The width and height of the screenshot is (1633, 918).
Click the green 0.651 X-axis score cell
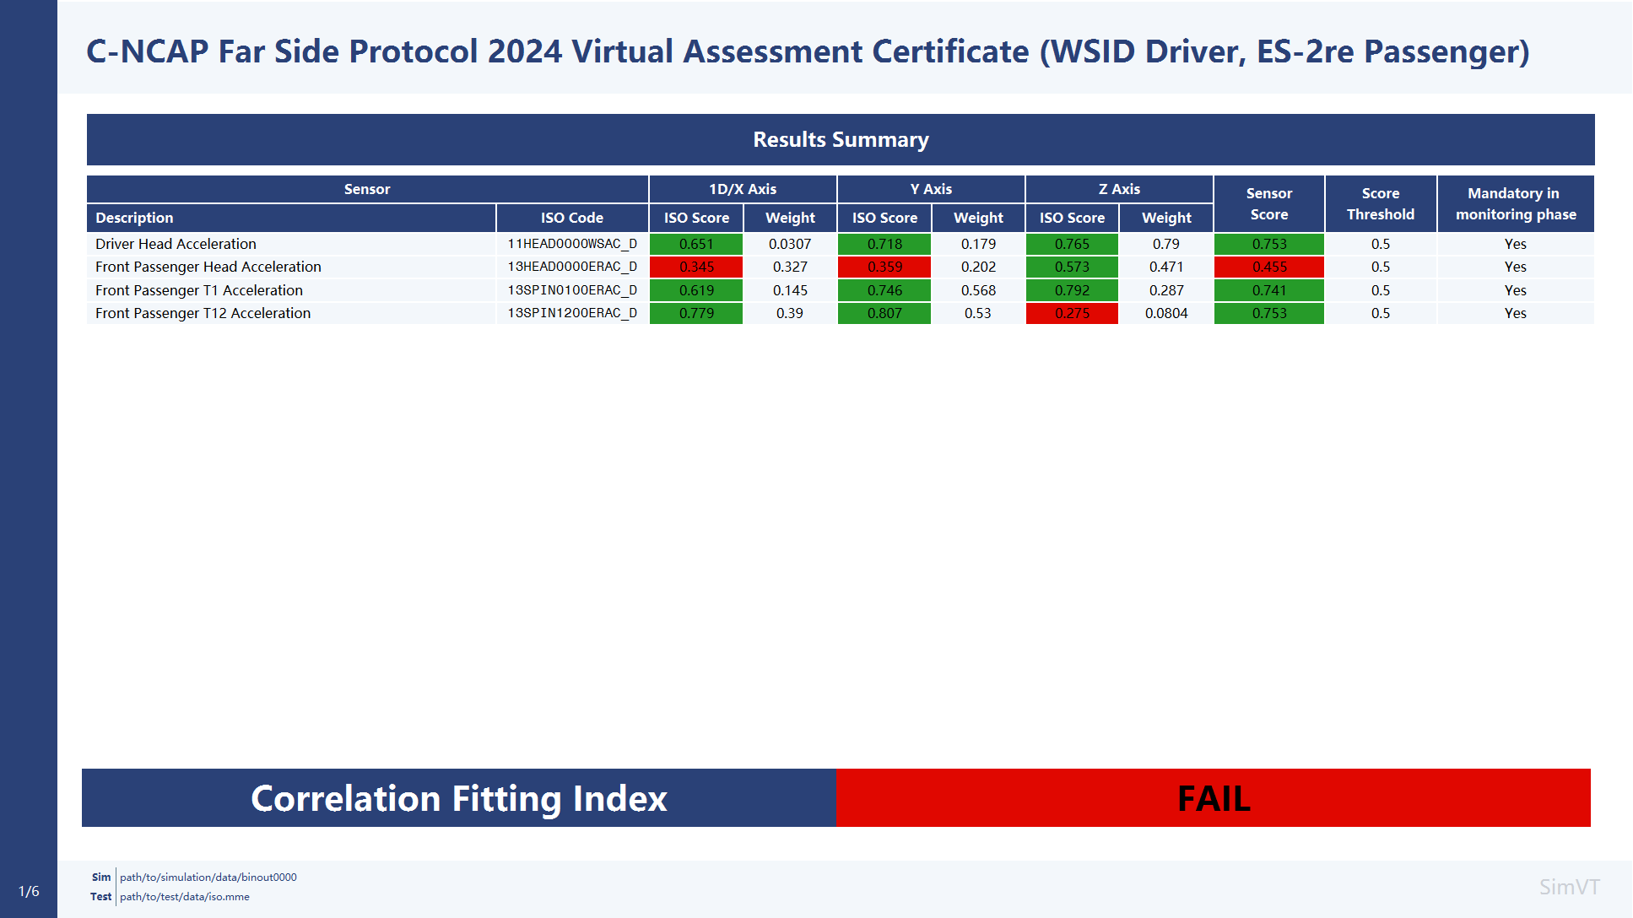click(x=696, y=244)
